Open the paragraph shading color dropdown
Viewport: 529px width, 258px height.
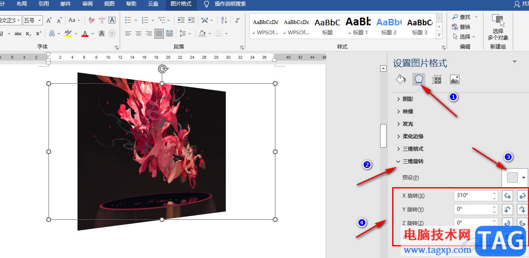211,33
